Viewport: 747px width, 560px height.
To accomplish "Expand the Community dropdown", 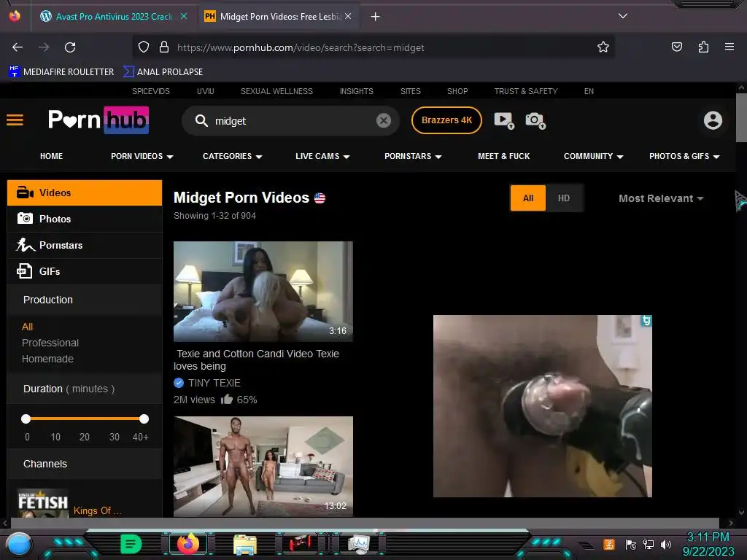I will (x=593, y=156).
